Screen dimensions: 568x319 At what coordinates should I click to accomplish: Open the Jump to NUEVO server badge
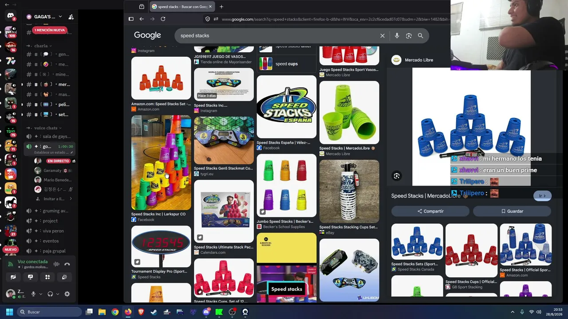click(x=10, y=249)
